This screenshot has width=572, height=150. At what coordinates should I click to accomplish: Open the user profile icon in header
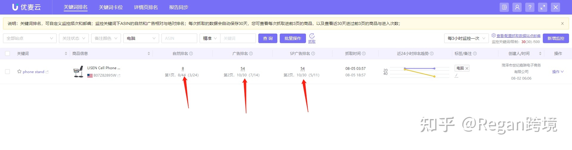(x=517, y=7)
